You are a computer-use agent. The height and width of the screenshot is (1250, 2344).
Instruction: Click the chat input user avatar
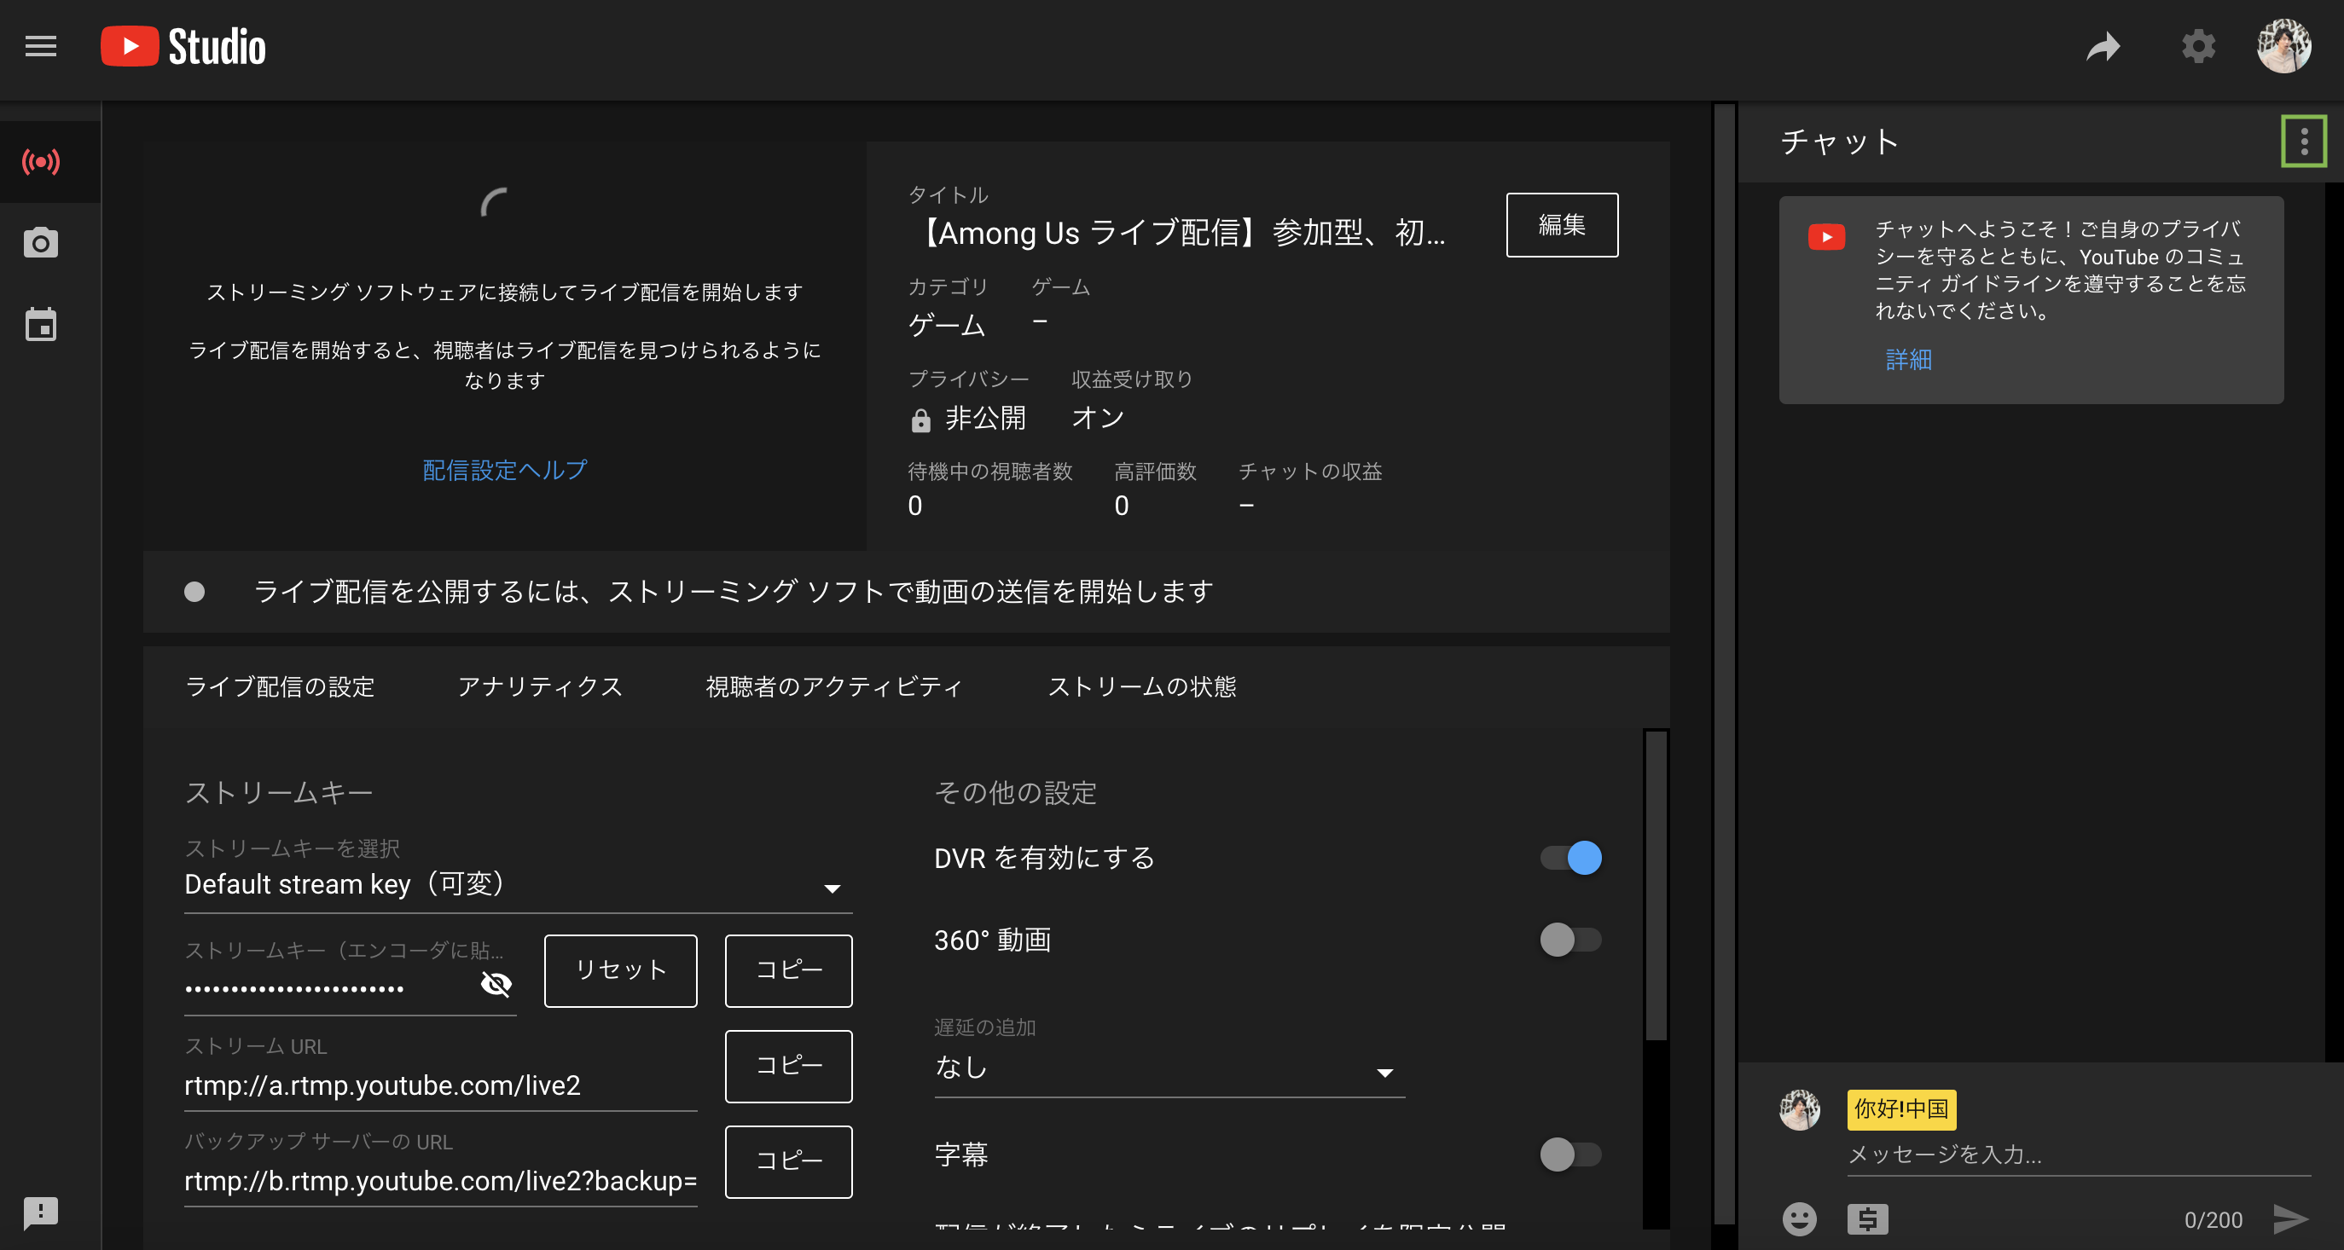(x=1799, y=1110)
